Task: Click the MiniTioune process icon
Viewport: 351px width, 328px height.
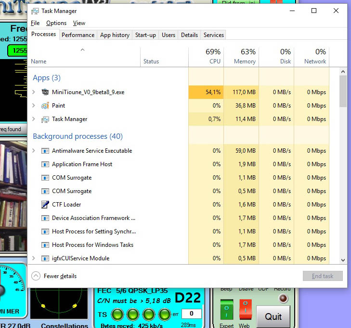Action: (x=45, y=92)
